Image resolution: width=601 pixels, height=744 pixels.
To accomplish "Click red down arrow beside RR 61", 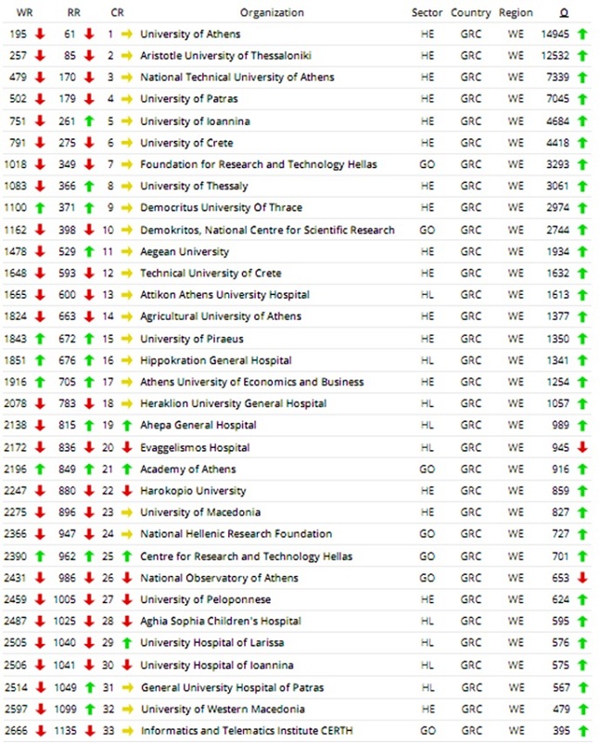I will 89,33.
